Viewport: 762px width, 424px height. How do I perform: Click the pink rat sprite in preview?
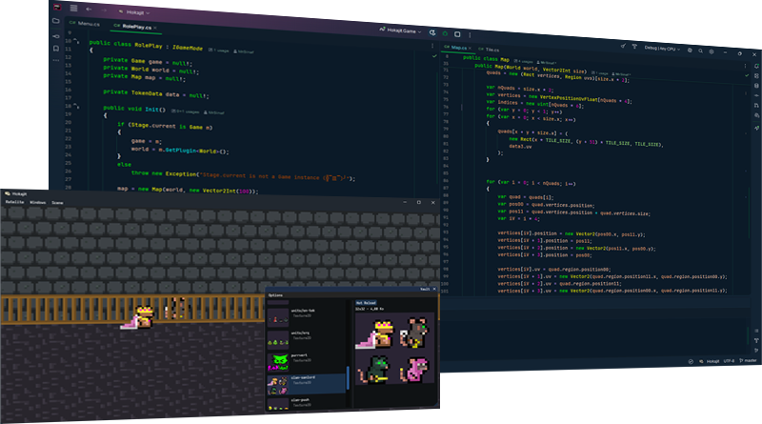pyautogui.click(x=414, y=370)
